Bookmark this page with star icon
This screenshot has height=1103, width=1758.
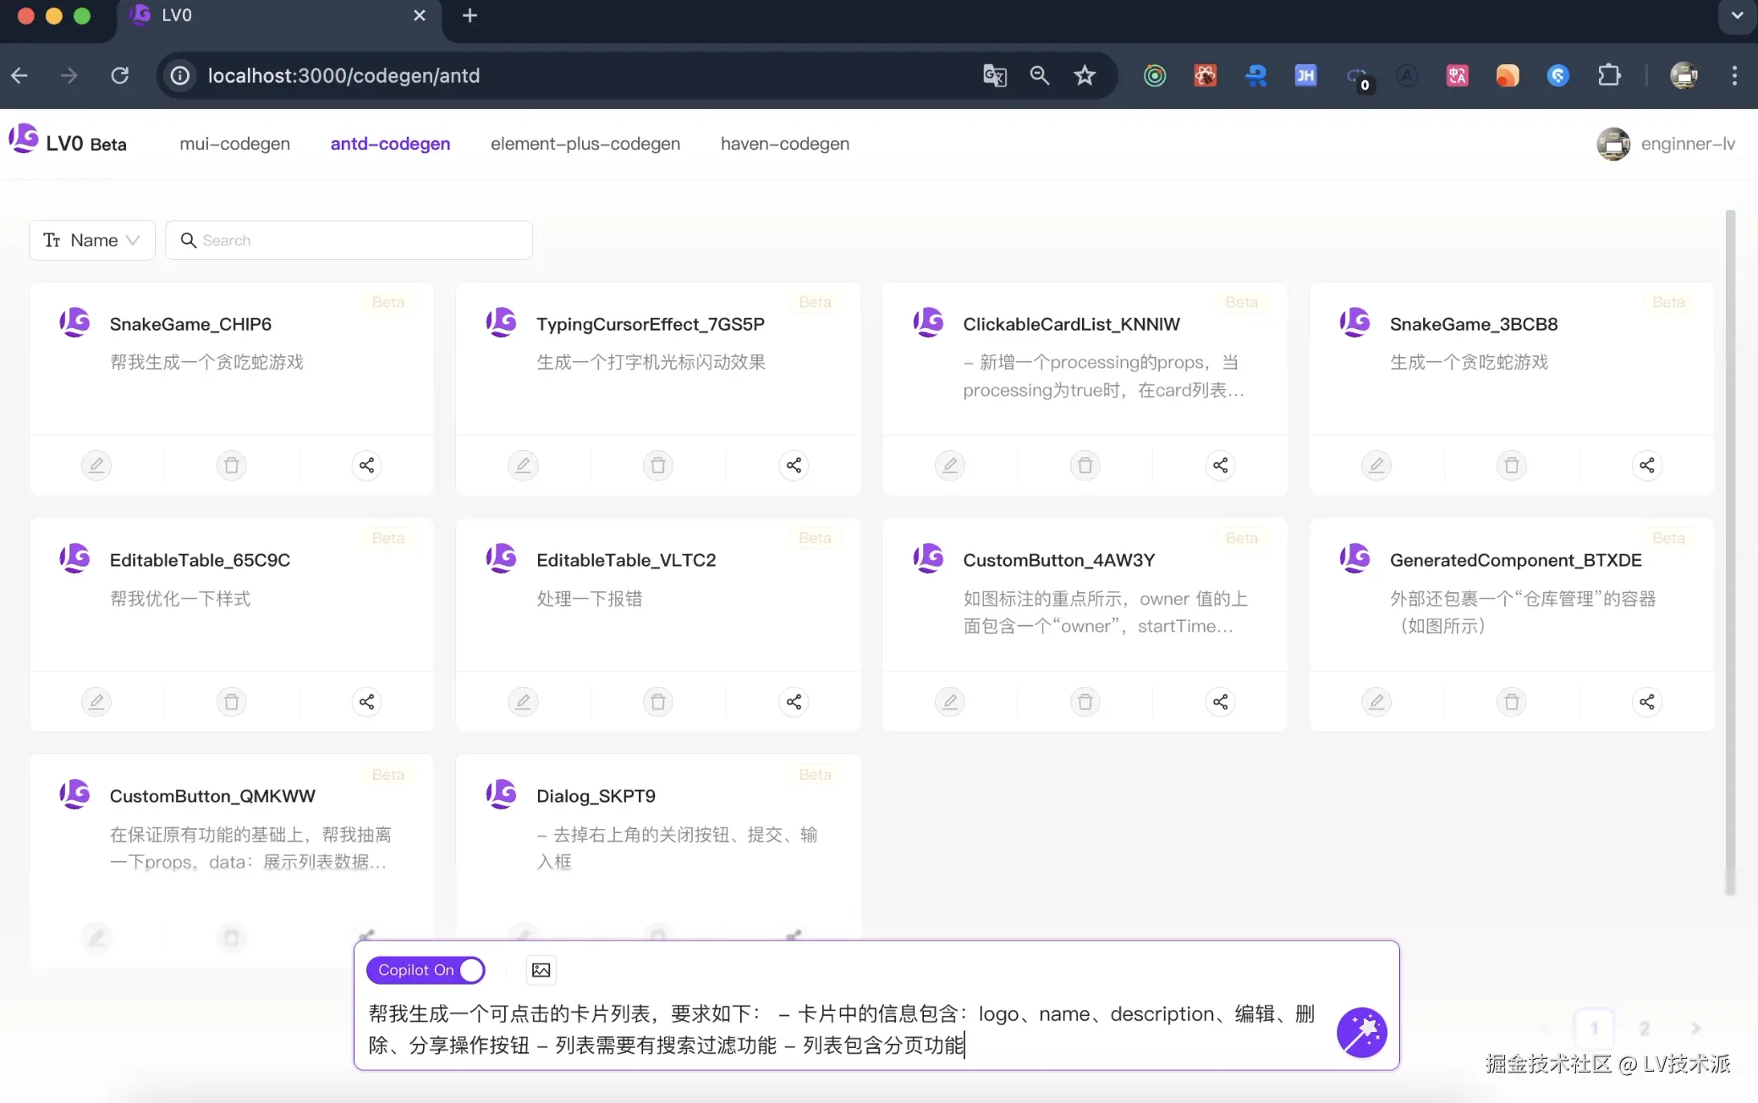click(x=1085, y=75)
